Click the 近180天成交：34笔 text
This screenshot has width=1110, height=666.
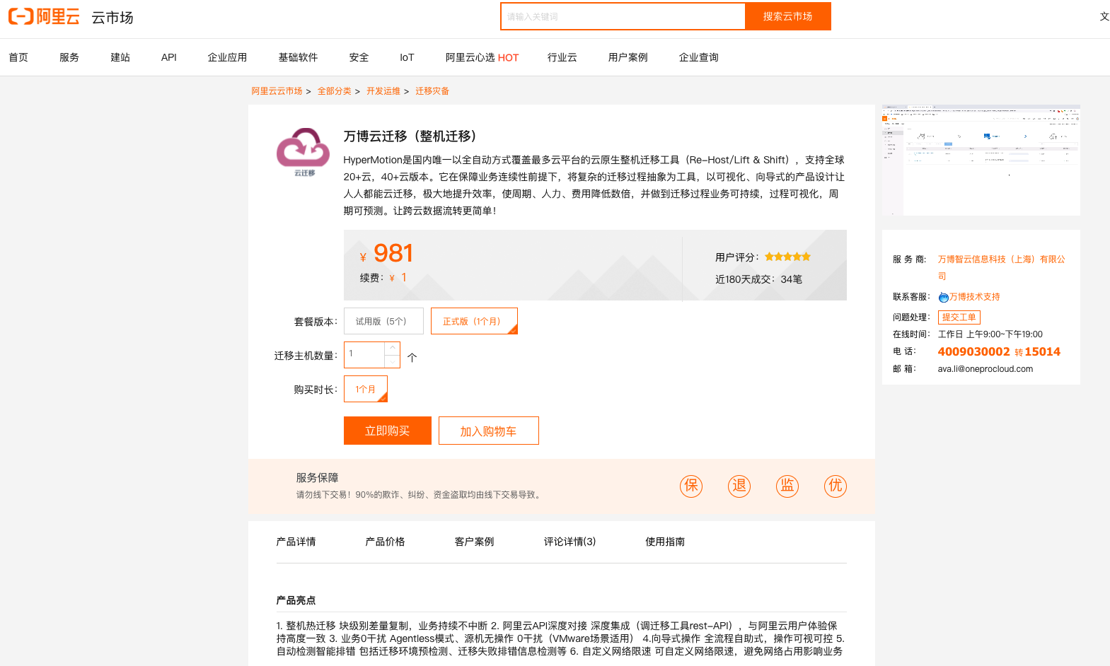pyautogui.click(x=758, y=279)
